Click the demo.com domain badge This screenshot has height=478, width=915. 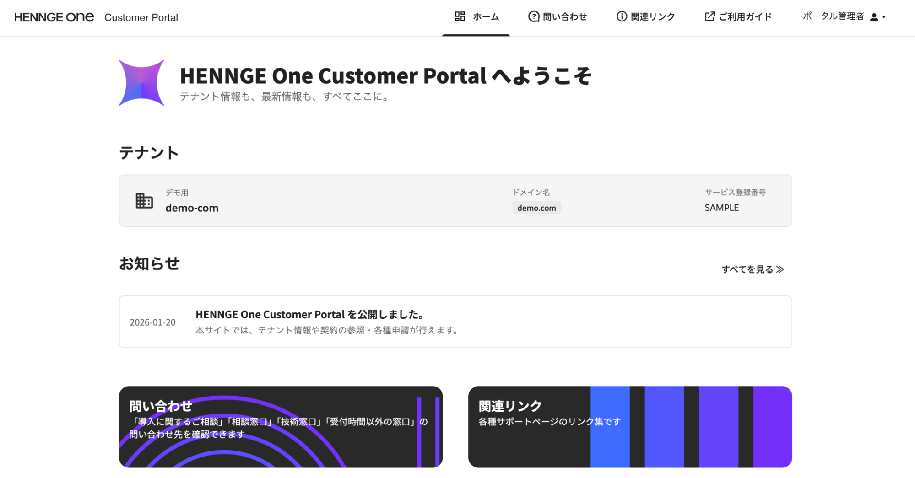pyautogui.click(x=536, y=208)
